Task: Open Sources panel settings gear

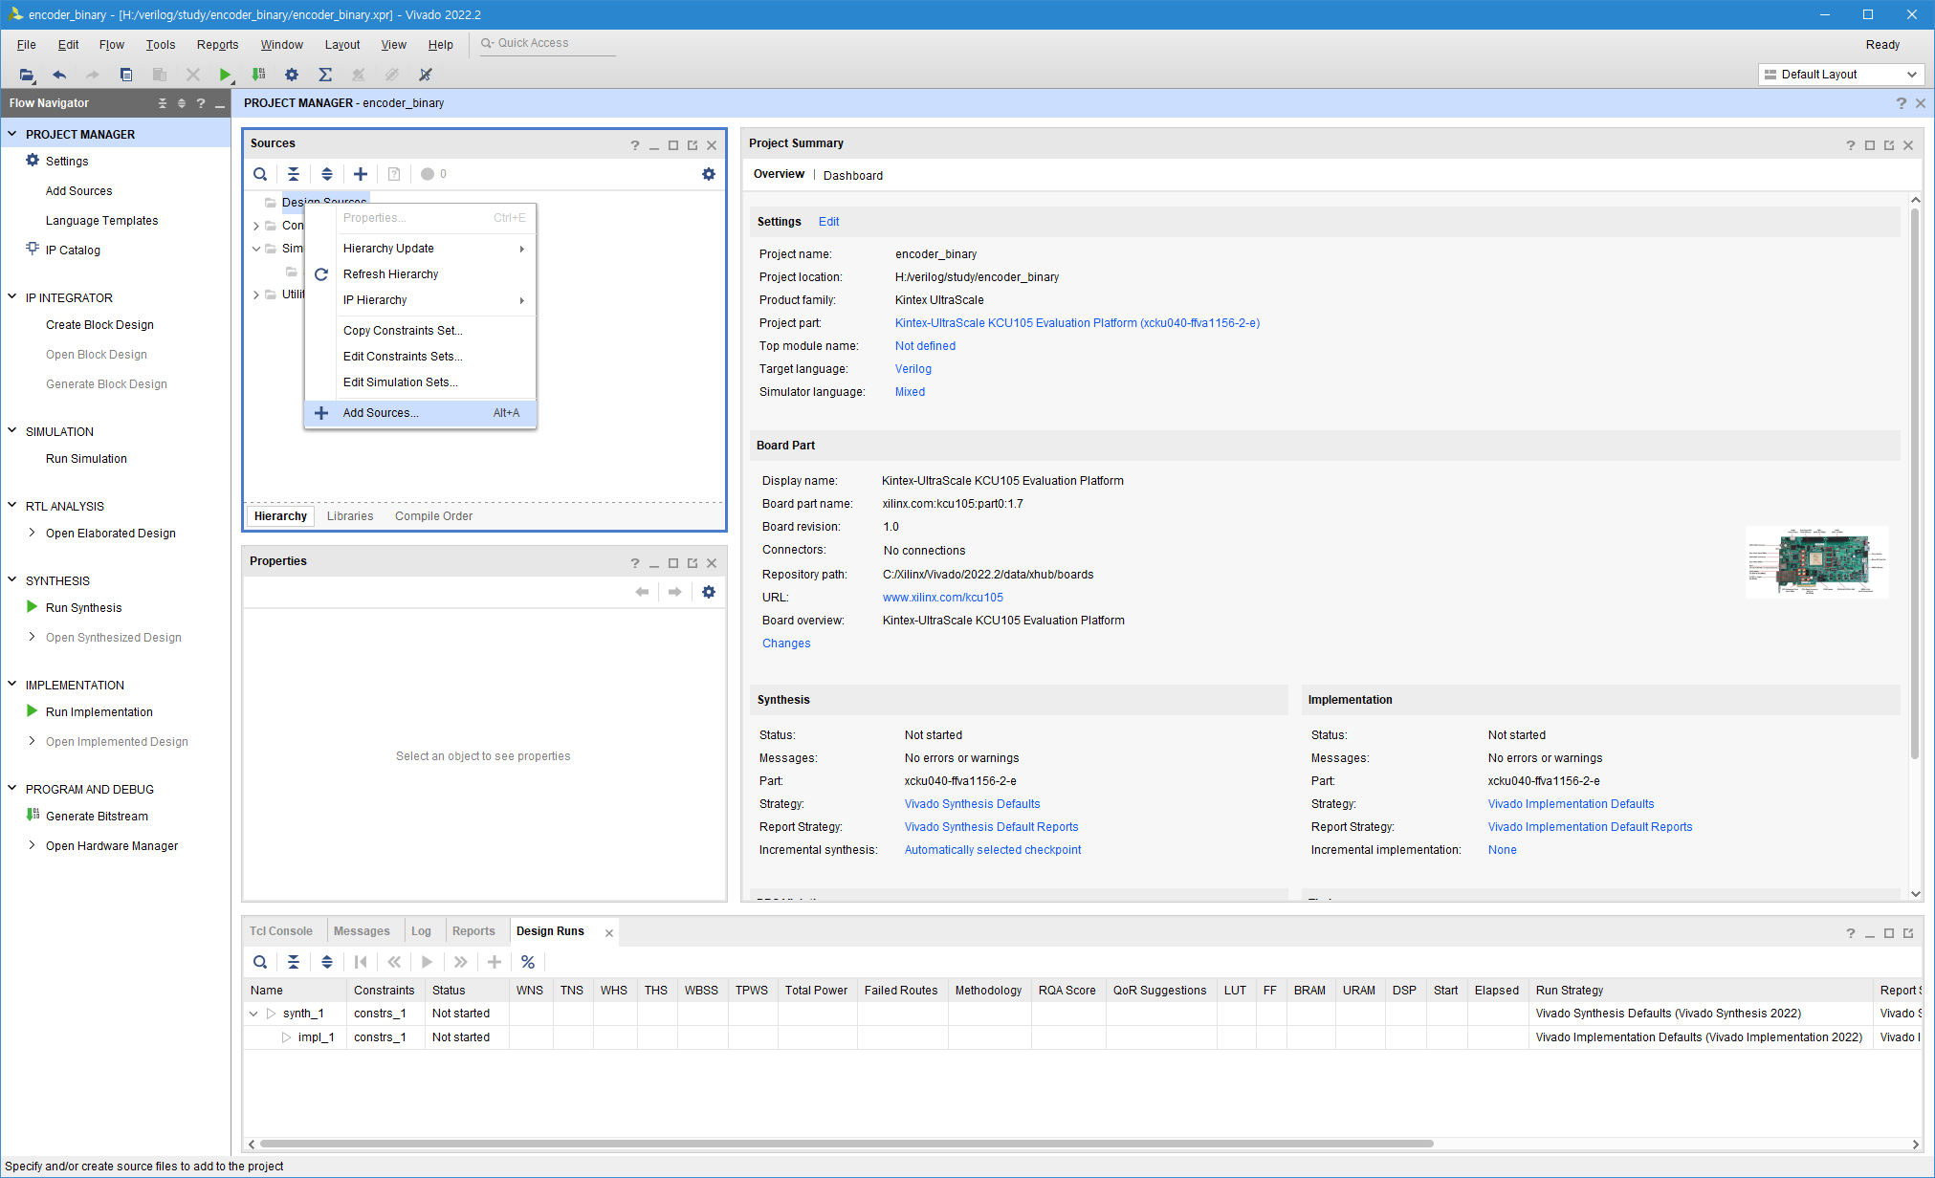Action: pyautogui.click(x=709, y=174)
